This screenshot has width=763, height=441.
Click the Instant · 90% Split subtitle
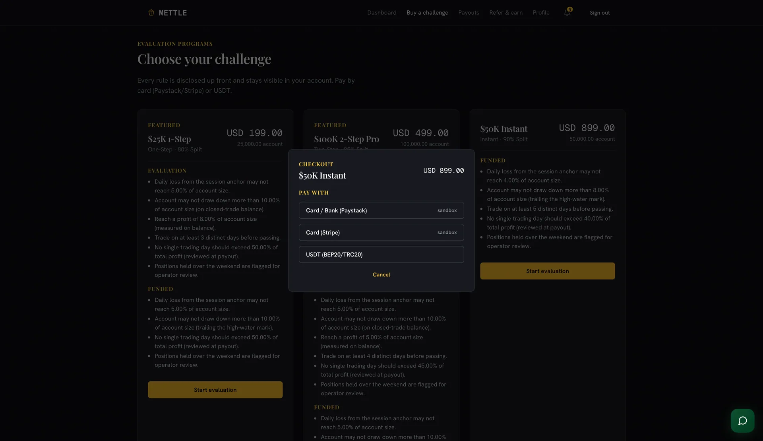coord(504,139)
